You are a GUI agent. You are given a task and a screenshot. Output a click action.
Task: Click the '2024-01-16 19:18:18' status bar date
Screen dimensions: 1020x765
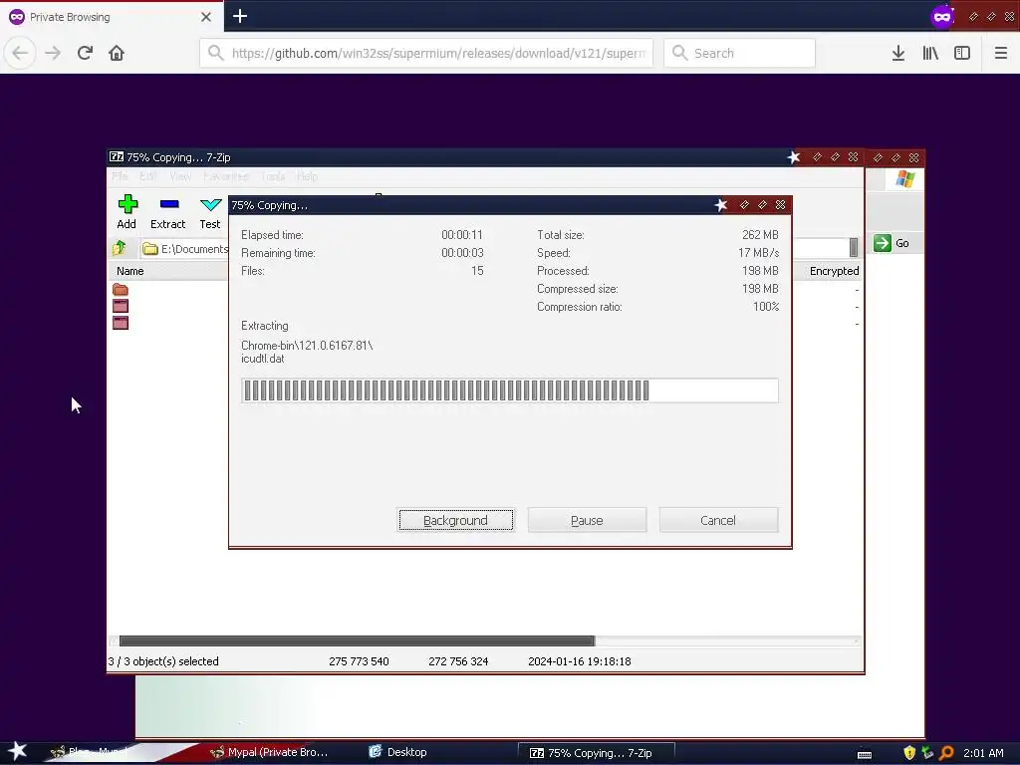[580, 661]
